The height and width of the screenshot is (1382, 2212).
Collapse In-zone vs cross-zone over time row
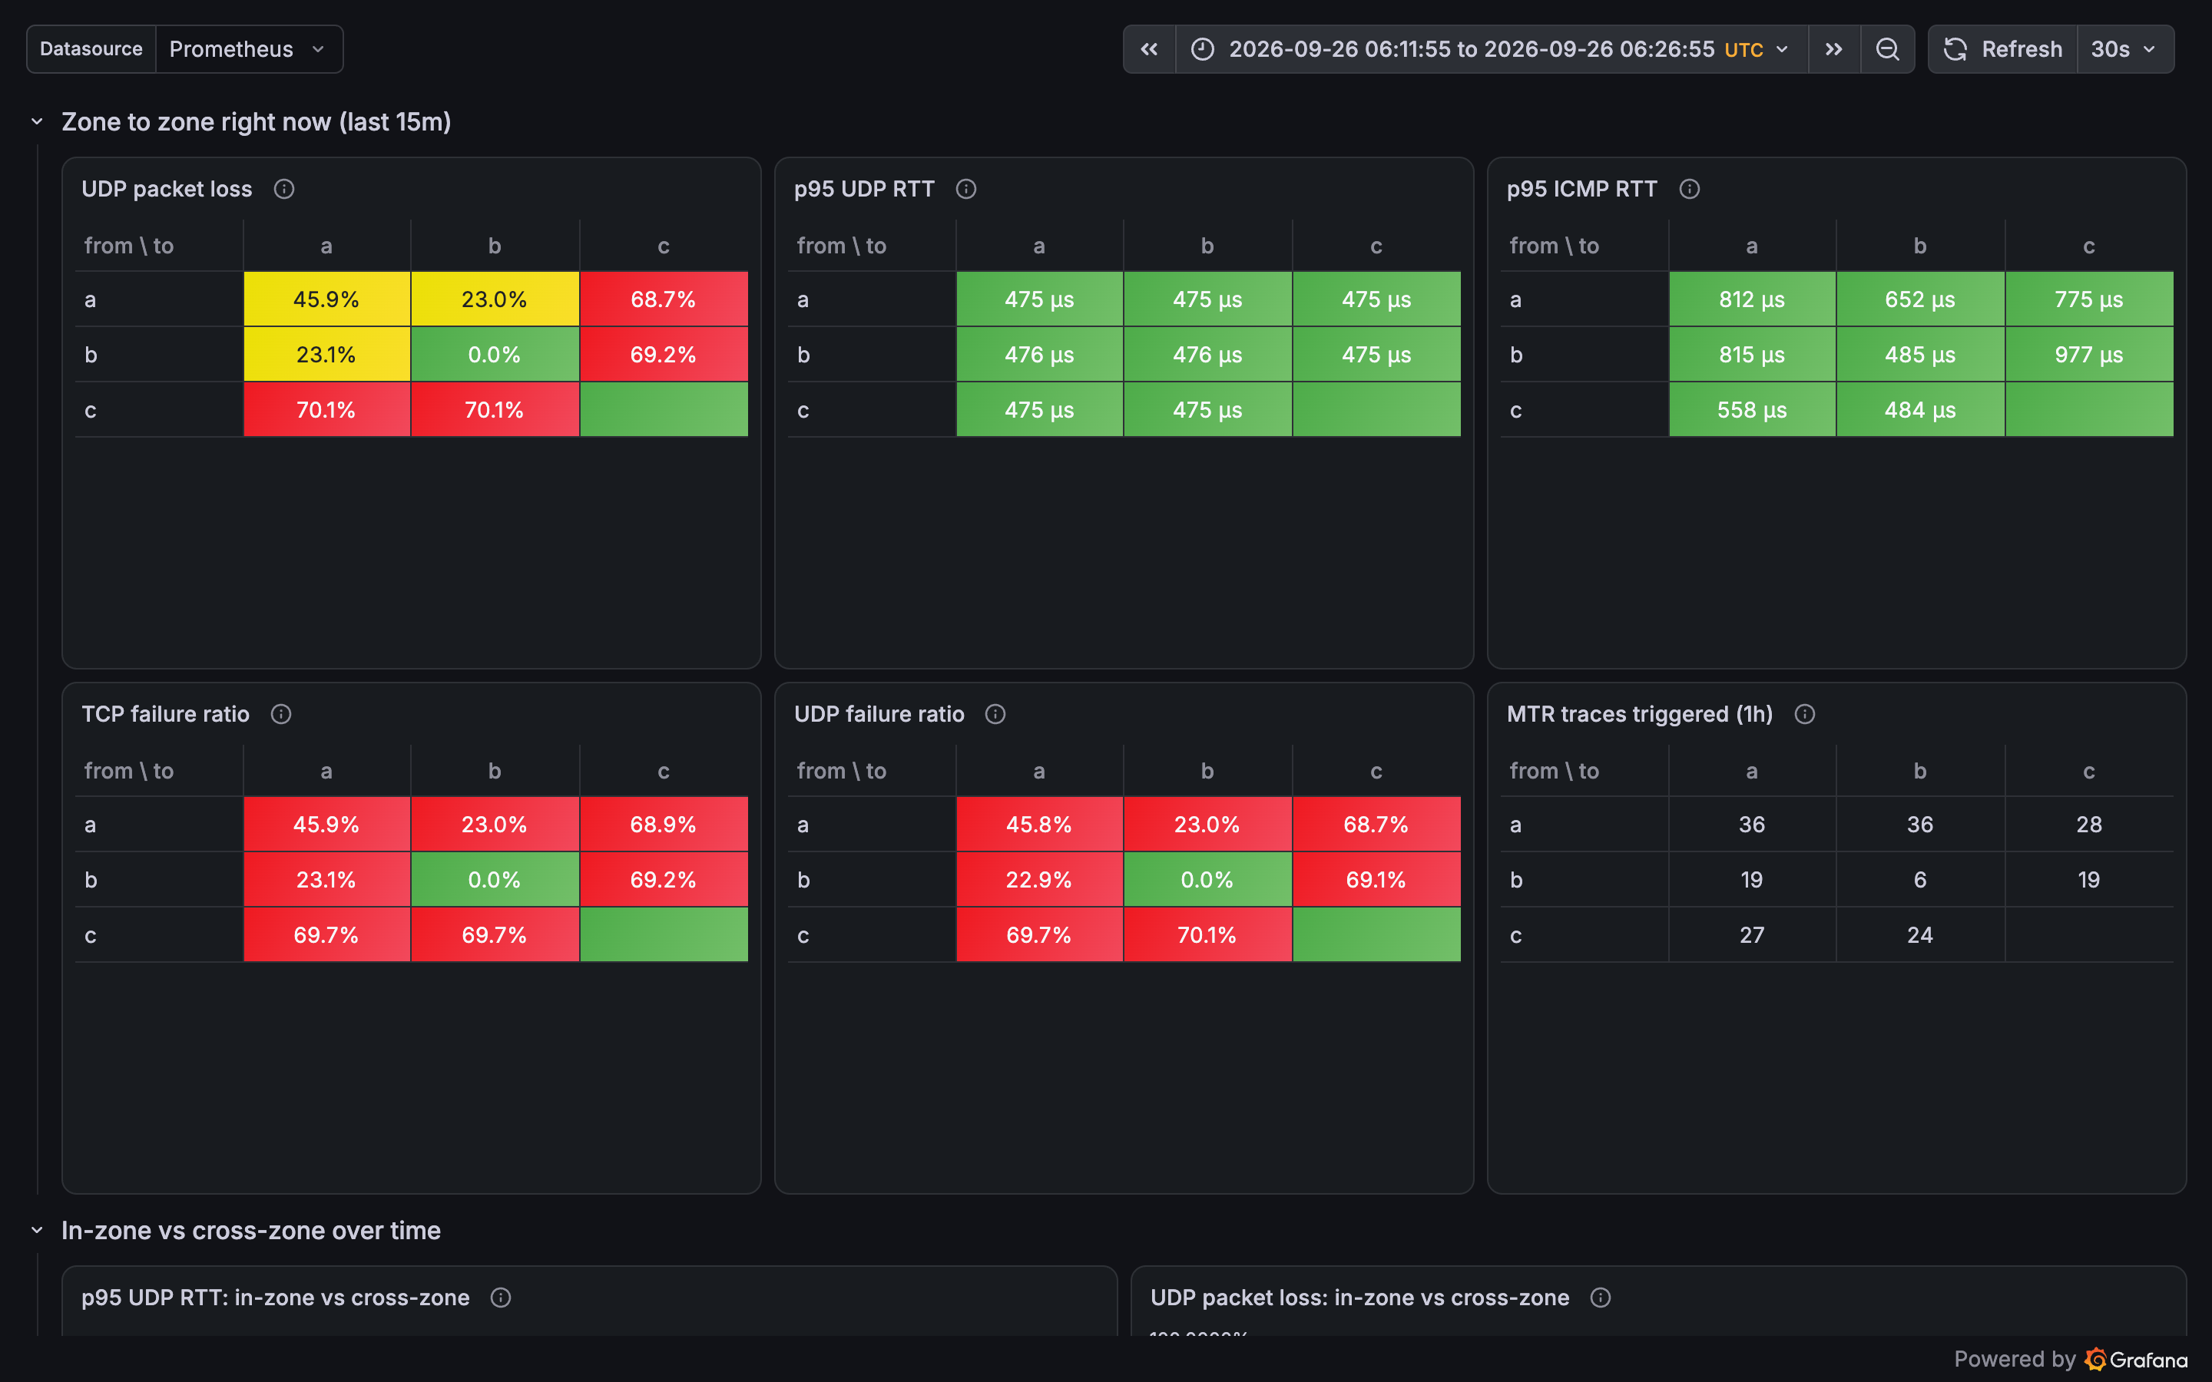point(38,1230)
